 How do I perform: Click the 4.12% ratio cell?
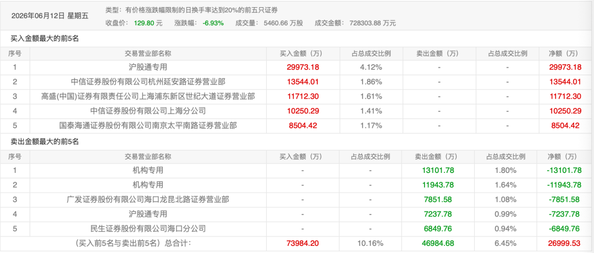[x=371, y=68]
